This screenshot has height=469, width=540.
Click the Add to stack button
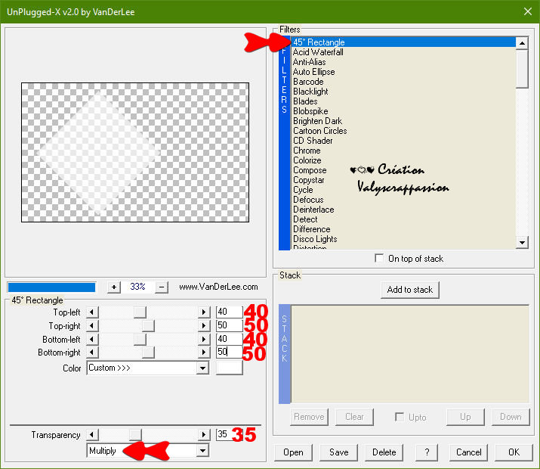[409, 290]
